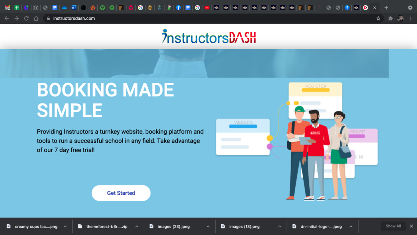Open the Extensions puzzle icon
Viewport: 417px width, 235px height.
[x=390, y=19]
